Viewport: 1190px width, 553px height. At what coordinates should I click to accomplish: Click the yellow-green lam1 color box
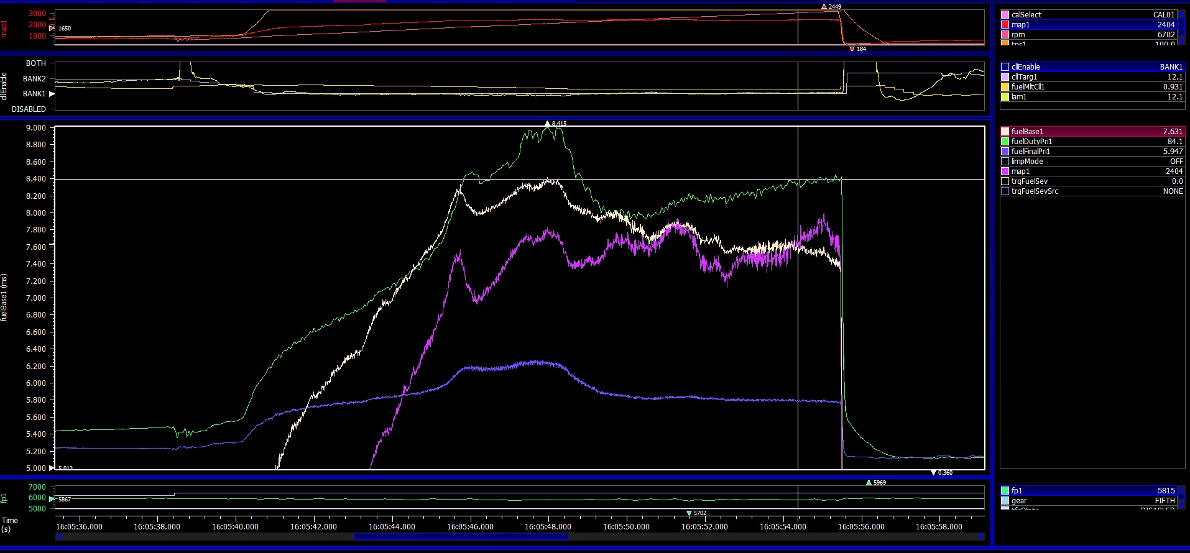1005,97
